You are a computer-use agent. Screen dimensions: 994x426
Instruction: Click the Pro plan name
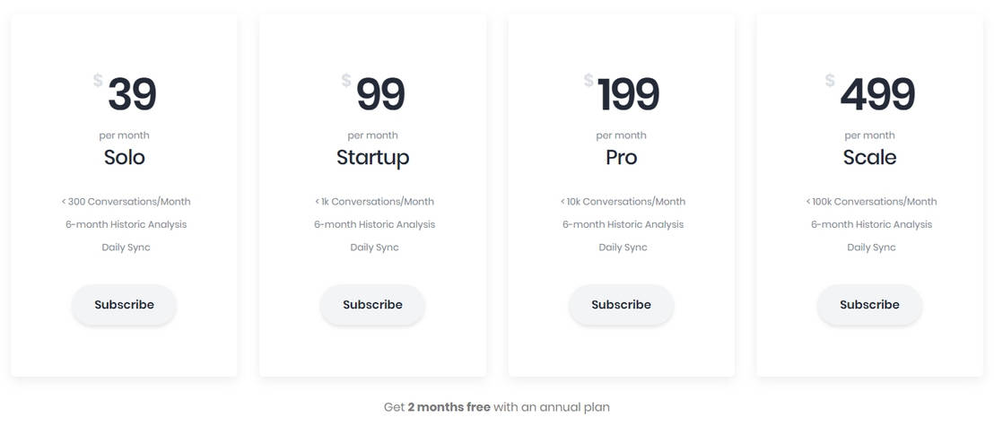tap(621, 158)
